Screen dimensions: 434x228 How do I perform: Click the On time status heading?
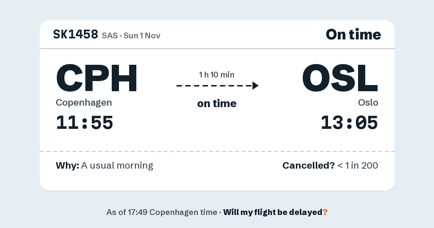point(353,34)
